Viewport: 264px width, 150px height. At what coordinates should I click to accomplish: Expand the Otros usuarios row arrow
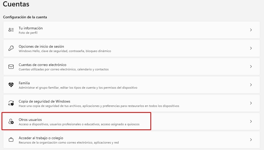(x=251, y=121)
